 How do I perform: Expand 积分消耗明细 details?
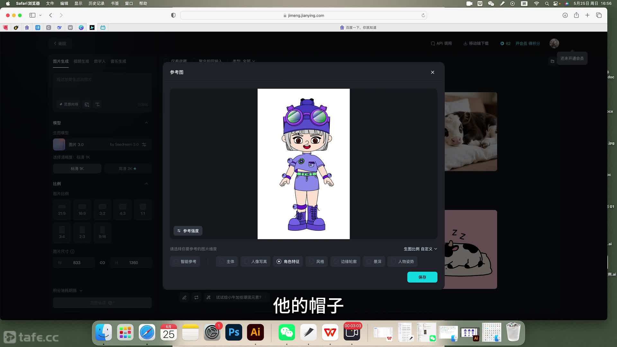(68, 290)
